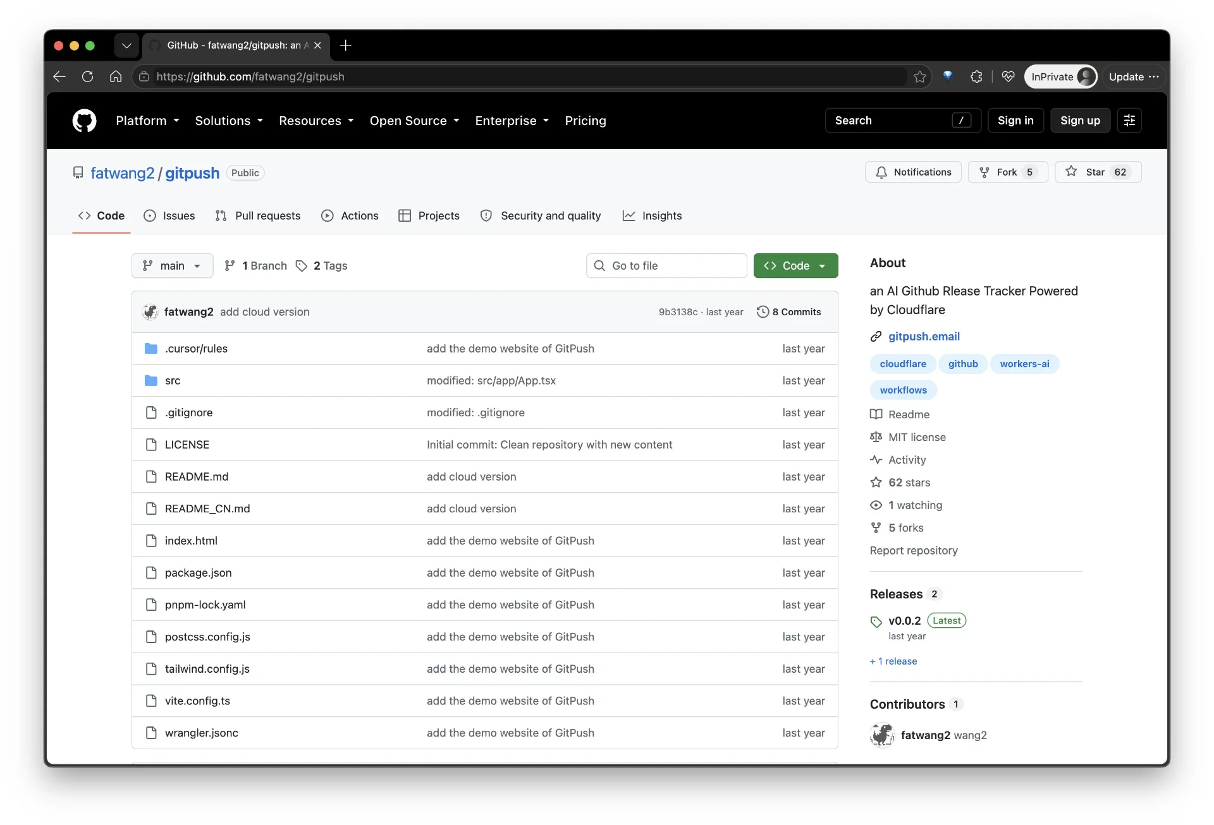Open browser extensions puzzle icon
This screenshot has height=825, width=1214.
[976, 76]
